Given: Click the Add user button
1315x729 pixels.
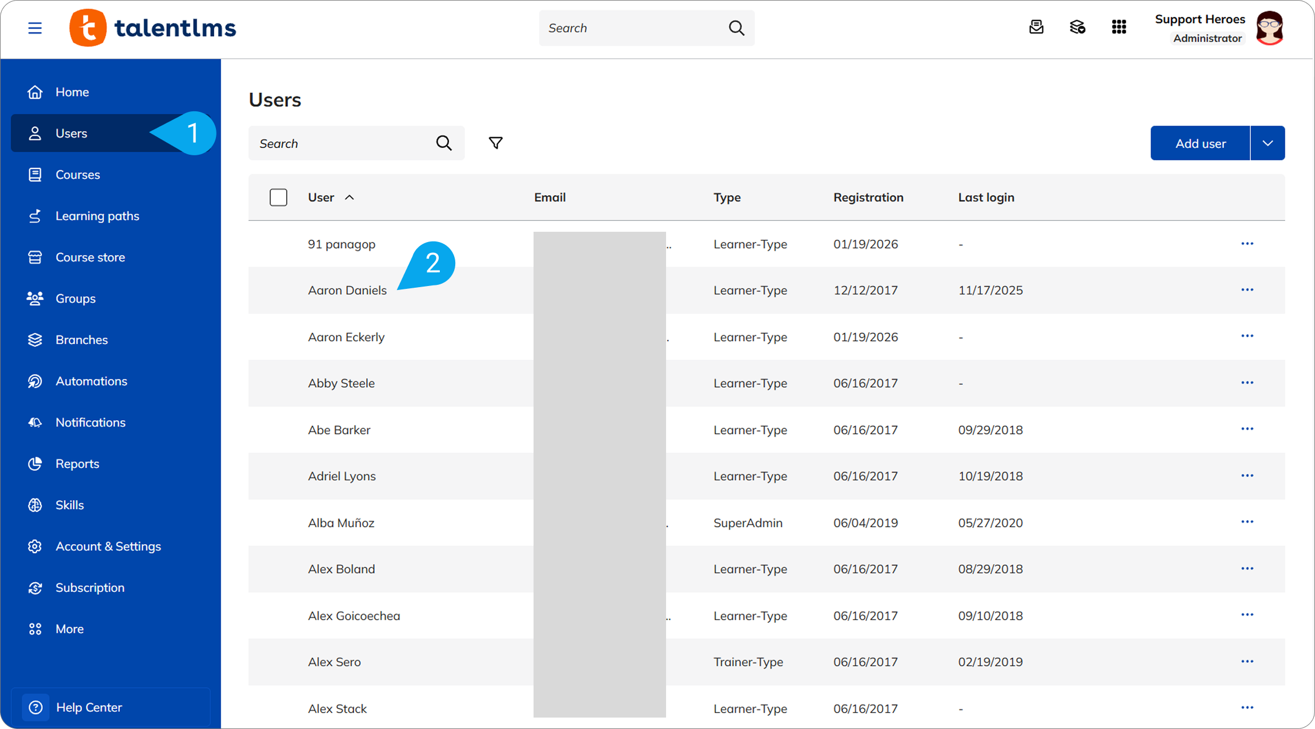Looking at the screenshot, I should [1200, 143].
